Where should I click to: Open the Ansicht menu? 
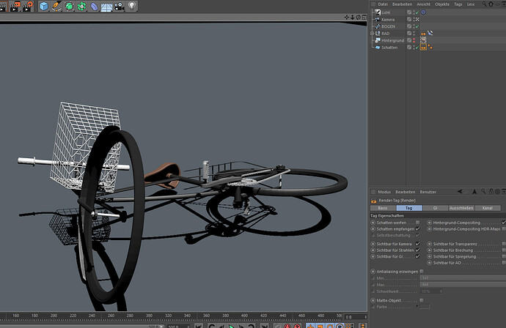[423, 4]
